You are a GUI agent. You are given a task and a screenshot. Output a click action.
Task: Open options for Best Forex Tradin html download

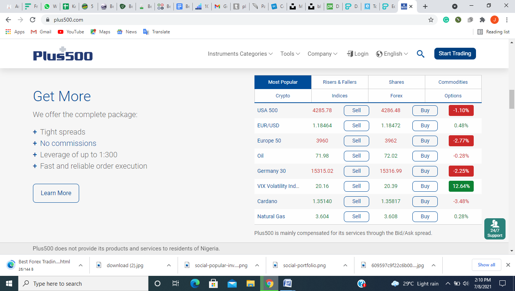80,265
